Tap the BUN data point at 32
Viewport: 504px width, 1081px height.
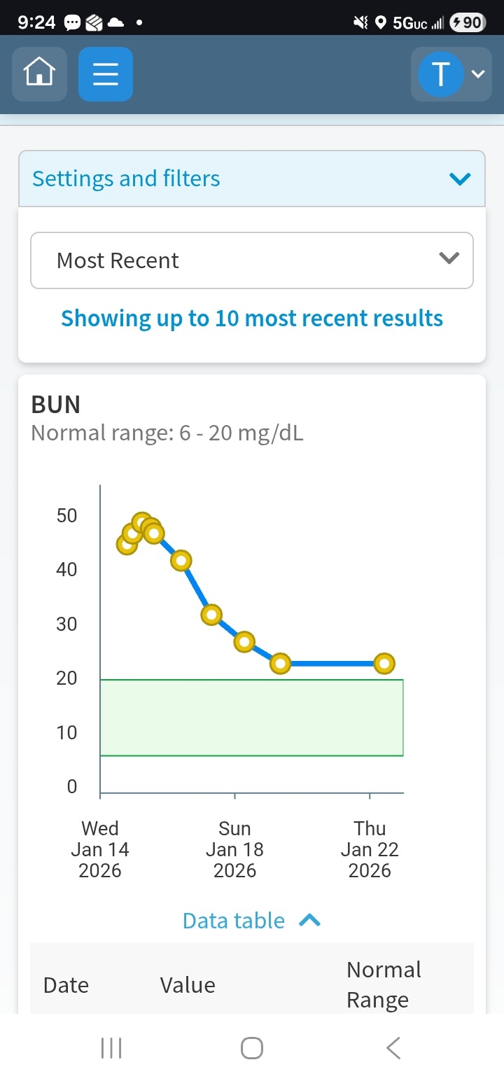point(211,615)
